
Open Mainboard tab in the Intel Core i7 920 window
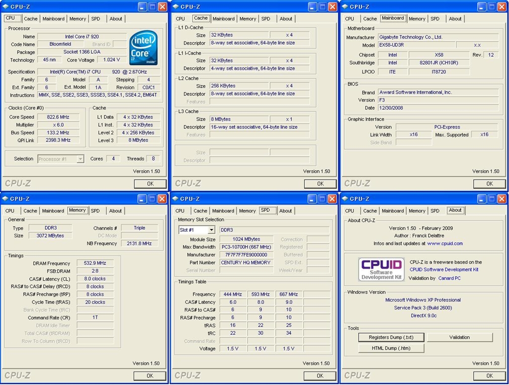tap(53, 19)
